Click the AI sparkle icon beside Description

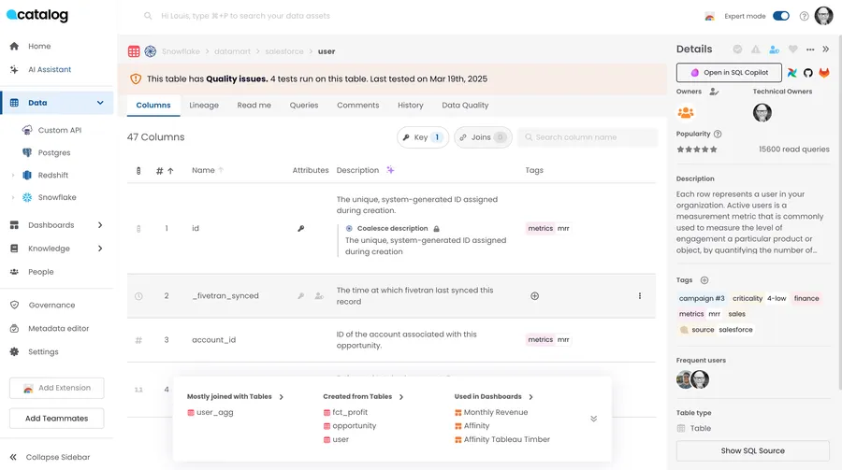point(390,170)
